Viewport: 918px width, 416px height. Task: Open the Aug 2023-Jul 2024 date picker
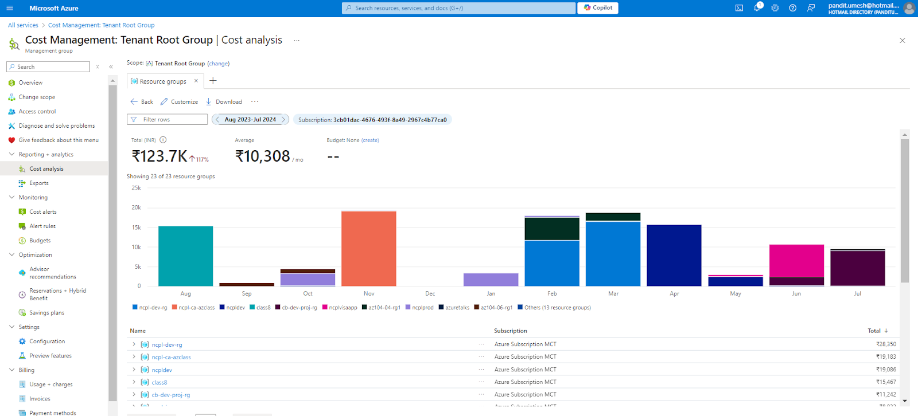point(250,120)
